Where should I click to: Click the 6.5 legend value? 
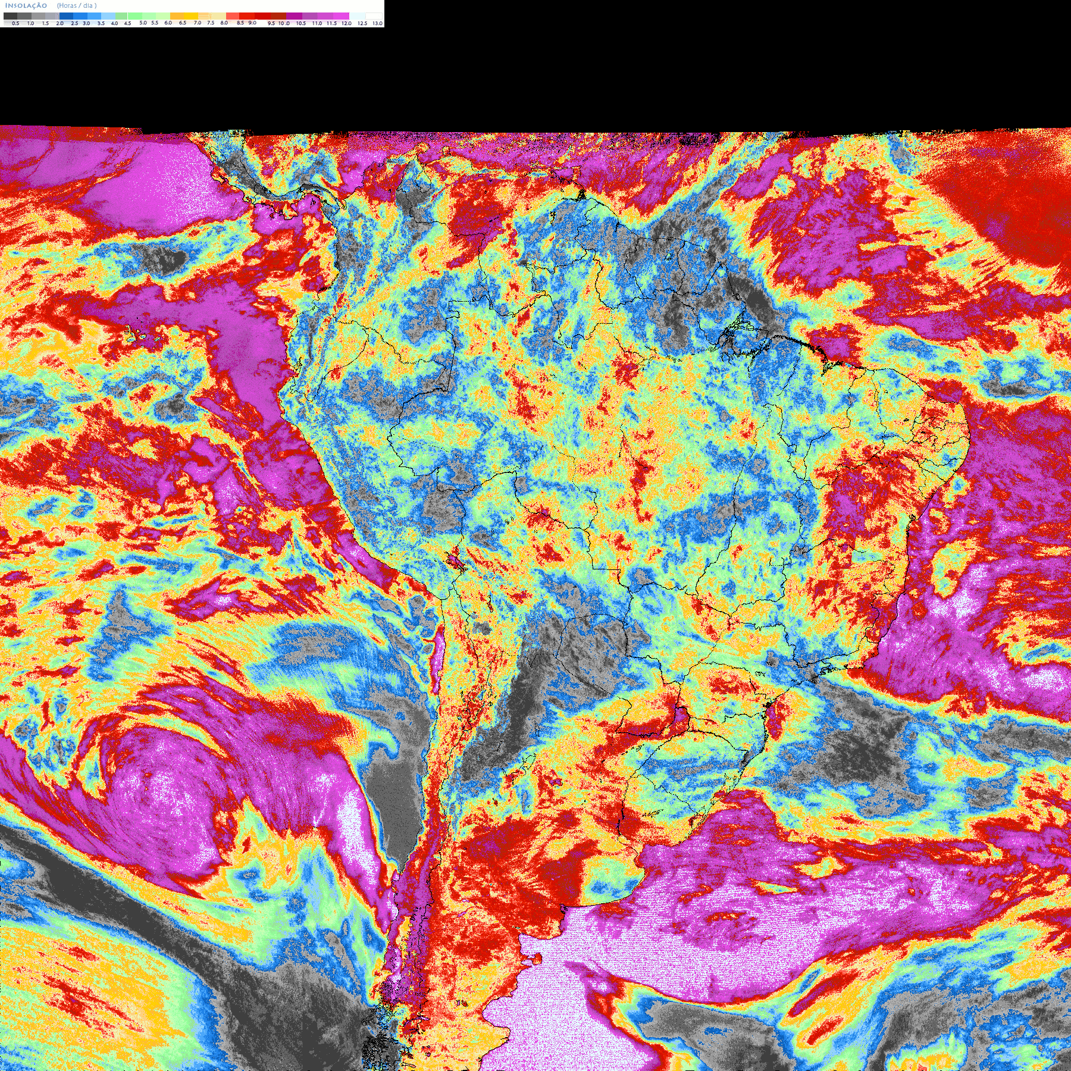(x=183, y=23)
